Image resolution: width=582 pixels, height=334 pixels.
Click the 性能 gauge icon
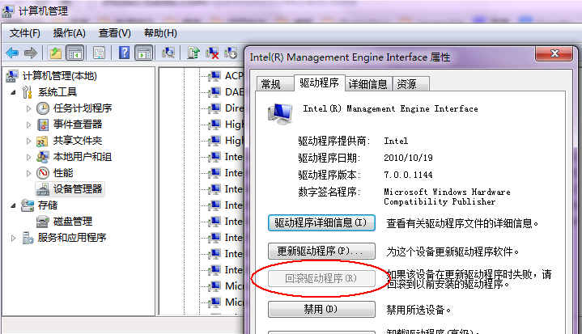point(43,173)
